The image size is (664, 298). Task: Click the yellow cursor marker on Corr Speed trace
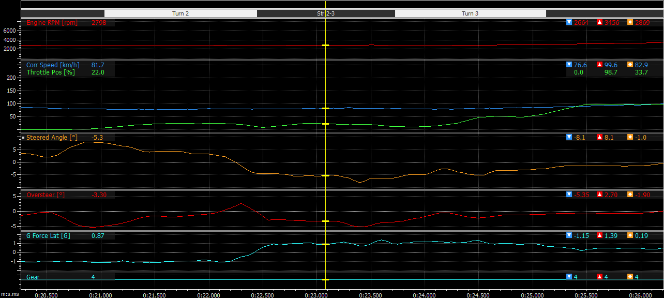[325, 108]
